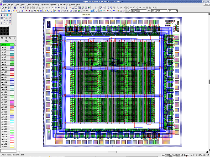This screenshot has width=210, height=157.
Task: Click the green checkmark toolbar icon
Action: pyautogui.click(x=124, y=11)
